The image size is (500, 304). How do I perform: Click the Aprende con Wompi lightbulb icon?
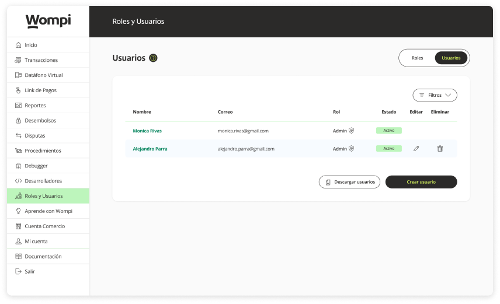19,211
